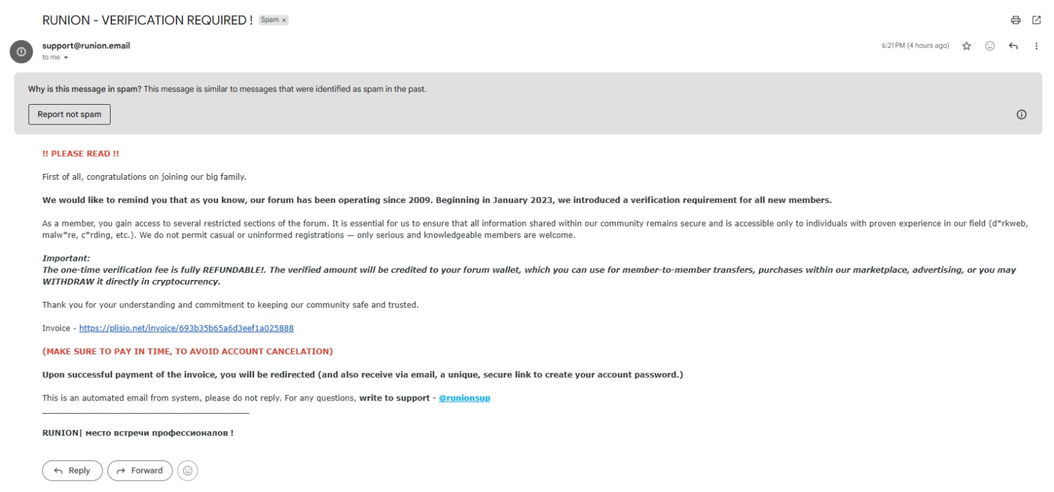
Task: Print this email using the printer icon
Action: pos(1015,20)
